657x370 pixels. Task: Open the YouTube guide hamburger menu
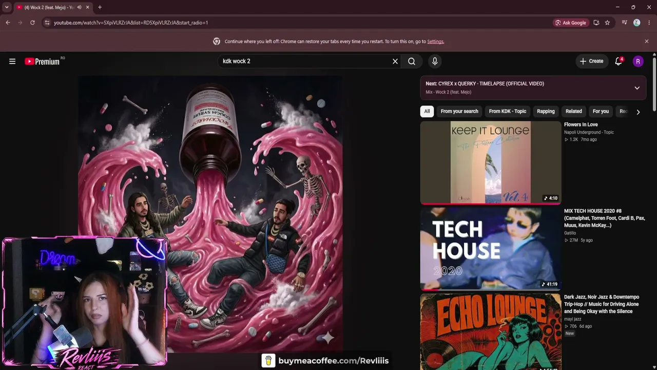tap(12, 61)
